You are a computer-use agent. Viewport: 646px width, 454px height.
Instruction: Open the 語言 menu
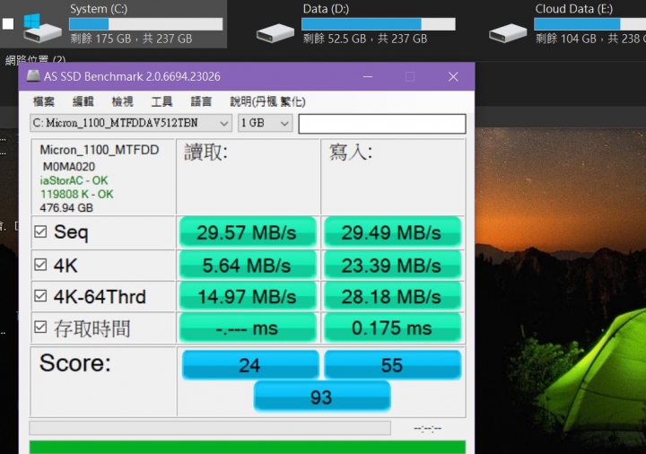[202, 101]
